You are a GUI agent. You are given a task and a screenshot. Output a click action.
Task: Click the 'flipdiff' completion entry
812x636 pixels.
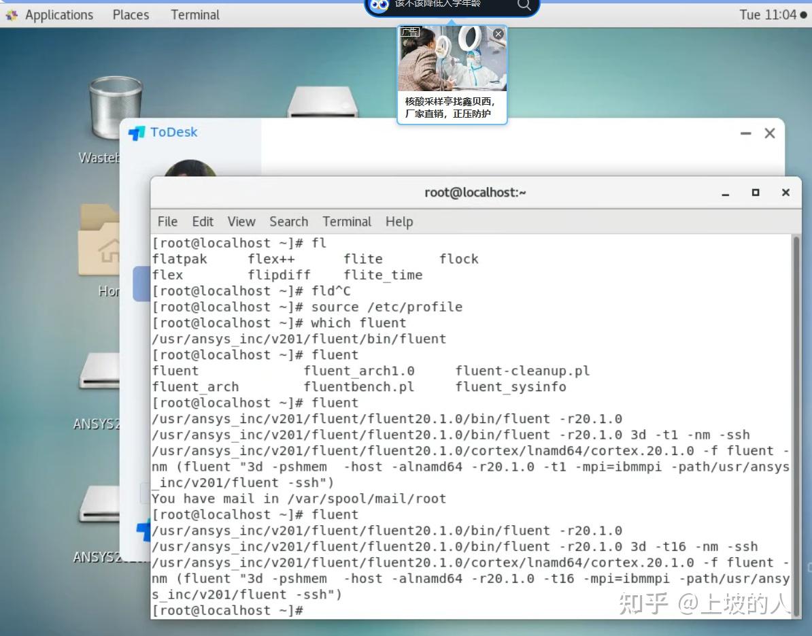[x=279, y=275]
